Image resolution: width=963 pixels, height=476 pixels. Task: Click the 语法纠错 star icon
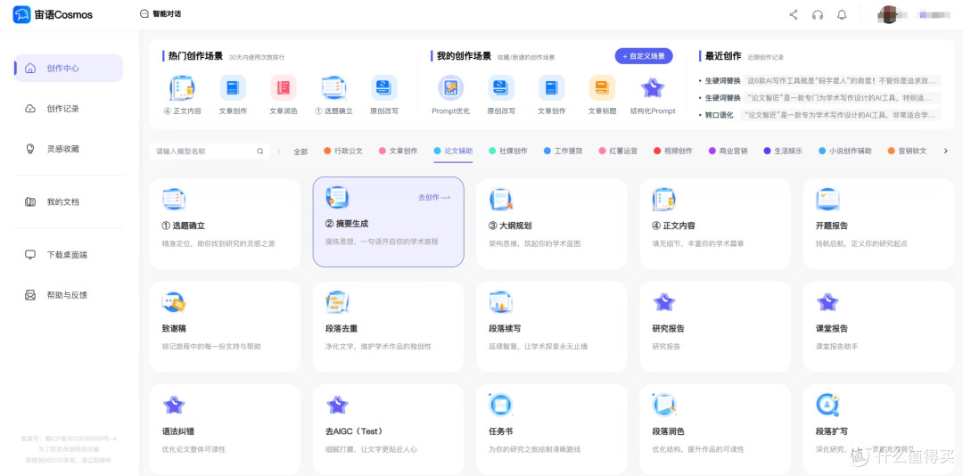click(174, 405)
